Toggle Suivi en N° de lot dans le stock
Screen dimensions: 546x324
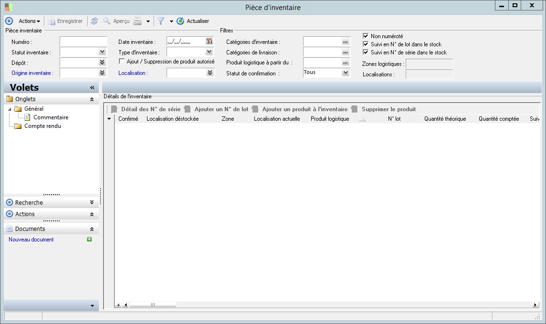click(x=366, y=44)
